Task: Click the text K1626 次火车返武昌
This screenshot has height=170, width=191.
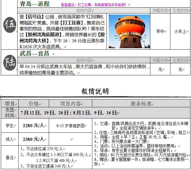Action: [40, 46]
